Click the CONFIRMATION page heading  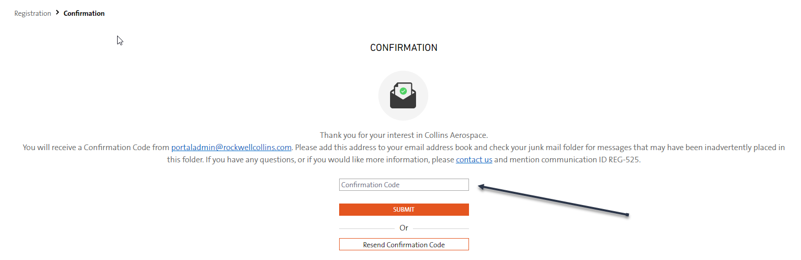403,48
